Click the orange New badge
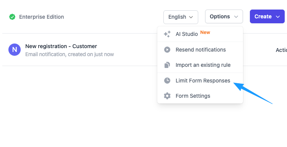Viewport: 287px width, 147px height. pyautogui.click(x=205, y=32)
